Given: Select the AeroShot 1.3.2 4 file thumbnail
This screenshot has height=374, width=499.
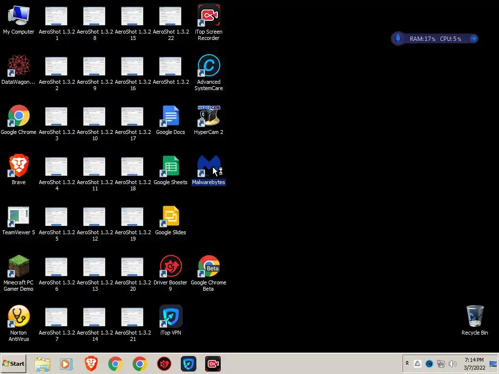Looking at the screenshot, I should point(57,167).
